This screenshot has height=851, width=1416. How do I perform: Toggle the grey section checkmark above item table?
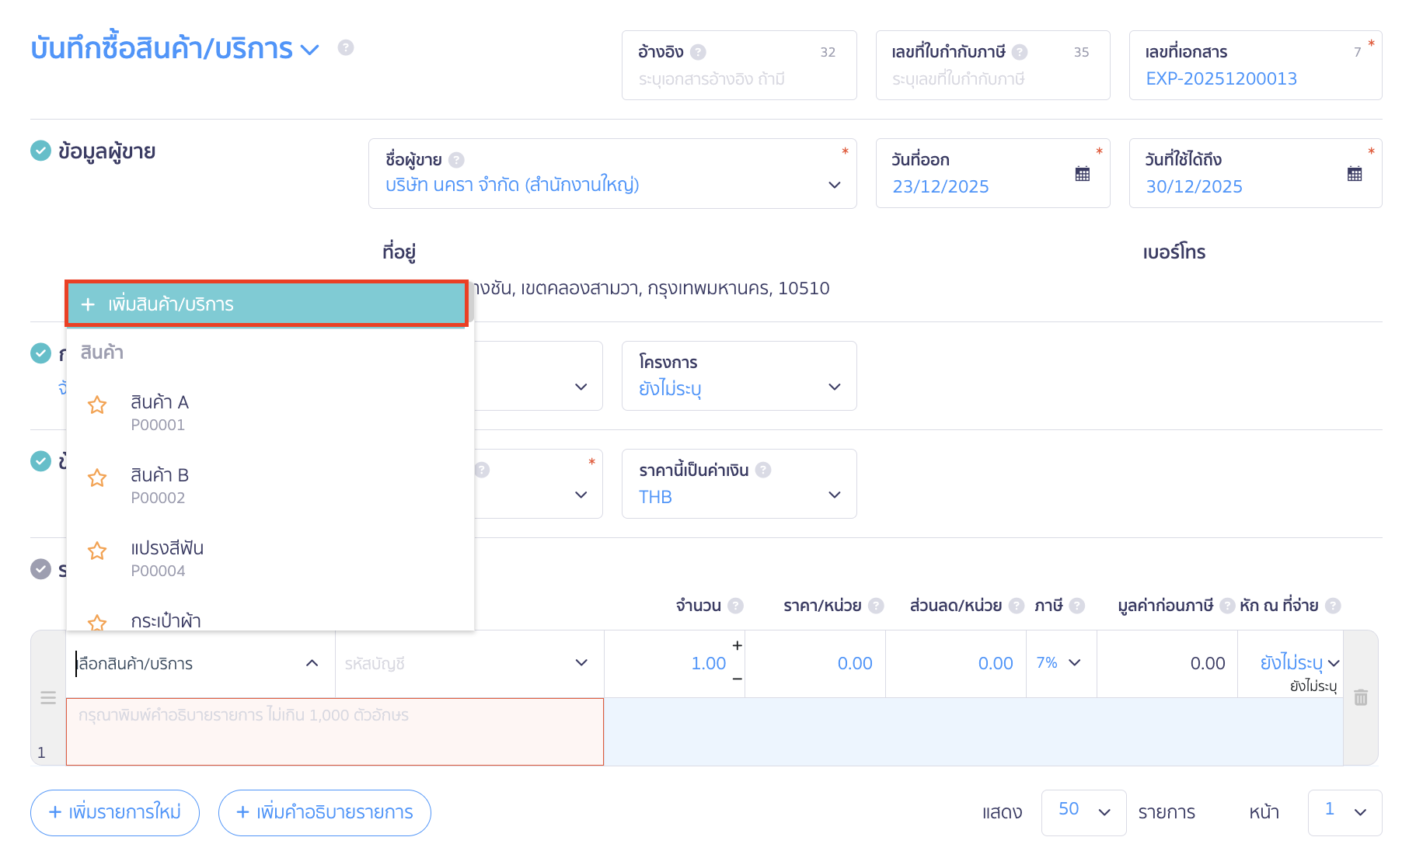(x=40, y=569)
